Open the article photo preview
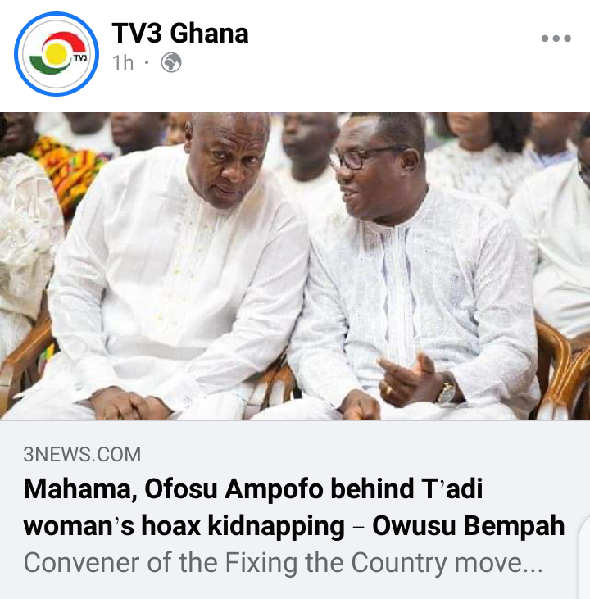Image resolution: width=590 pixels, height=599 pixels. point(295,266)
